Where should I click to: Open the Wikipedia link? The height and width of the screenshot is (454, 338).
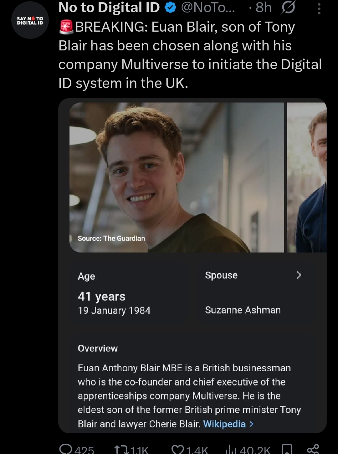point(224,424)
